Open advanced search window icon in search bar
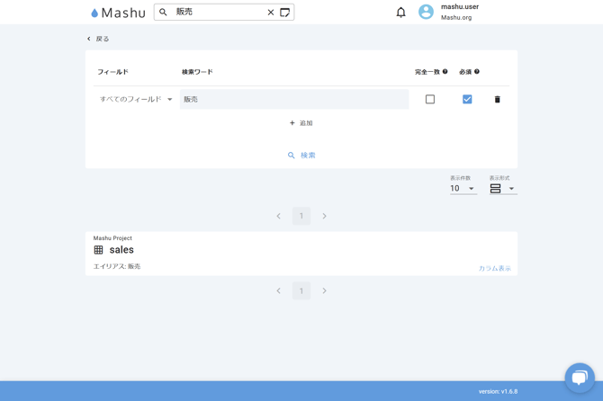 pyautogui.click(x=285, y=13)
